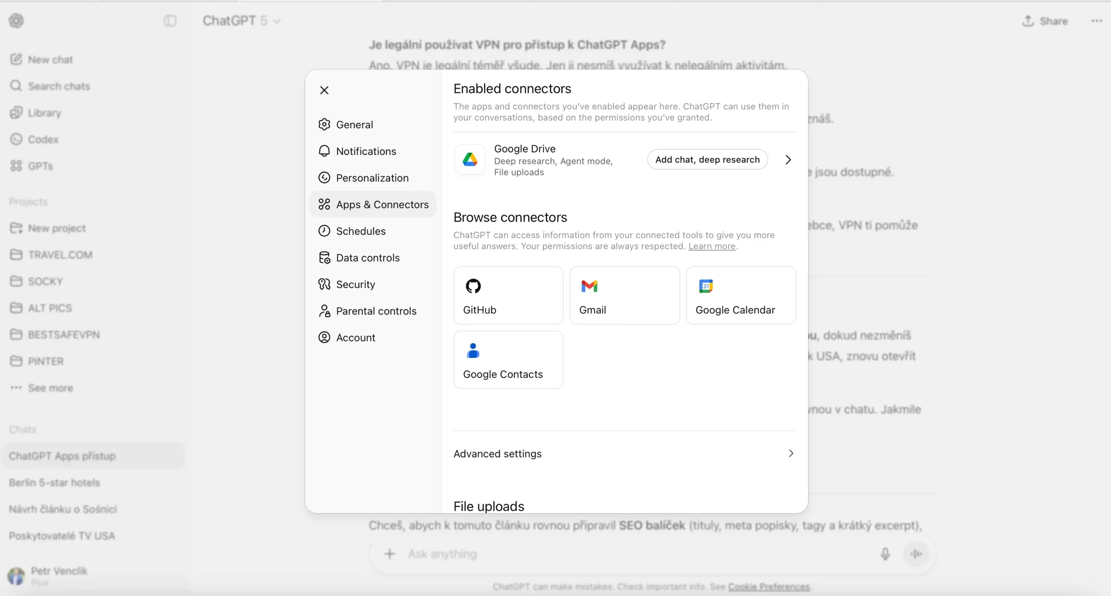Click the plus icon to attach files
Image resolution: width=1111 pixels, height=596 pixels.
point(389,554)
